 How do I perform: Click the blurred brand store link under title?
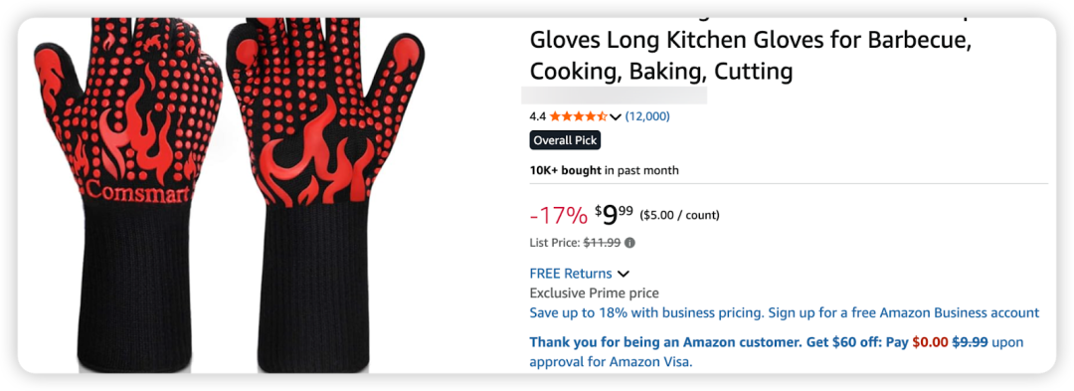(615, 95)
